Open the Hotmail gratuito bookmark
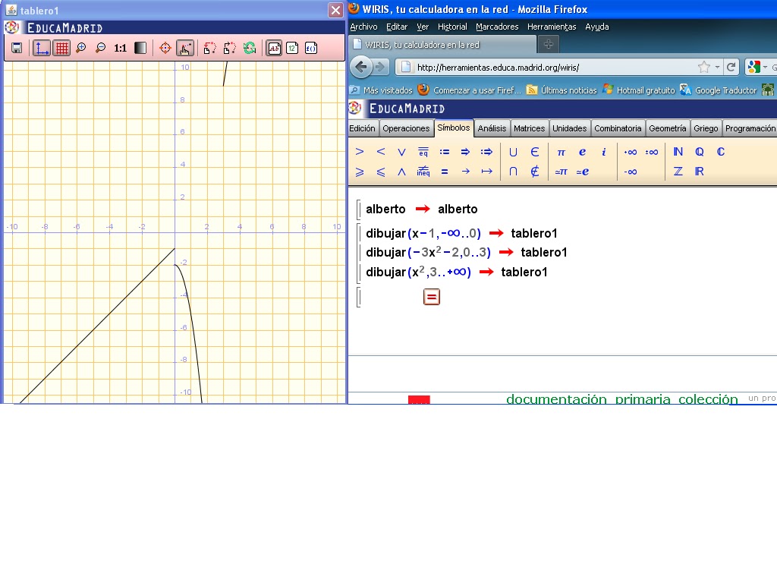 point(639,90)
